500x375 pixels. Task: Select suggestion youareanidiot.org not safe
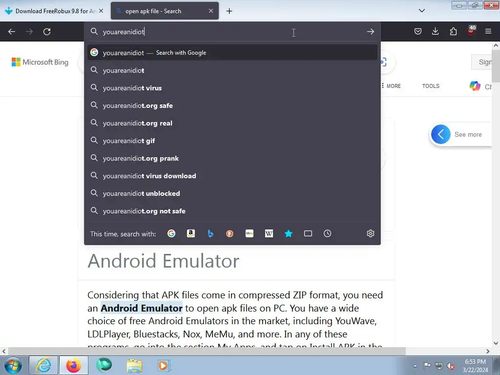point(232,211)
